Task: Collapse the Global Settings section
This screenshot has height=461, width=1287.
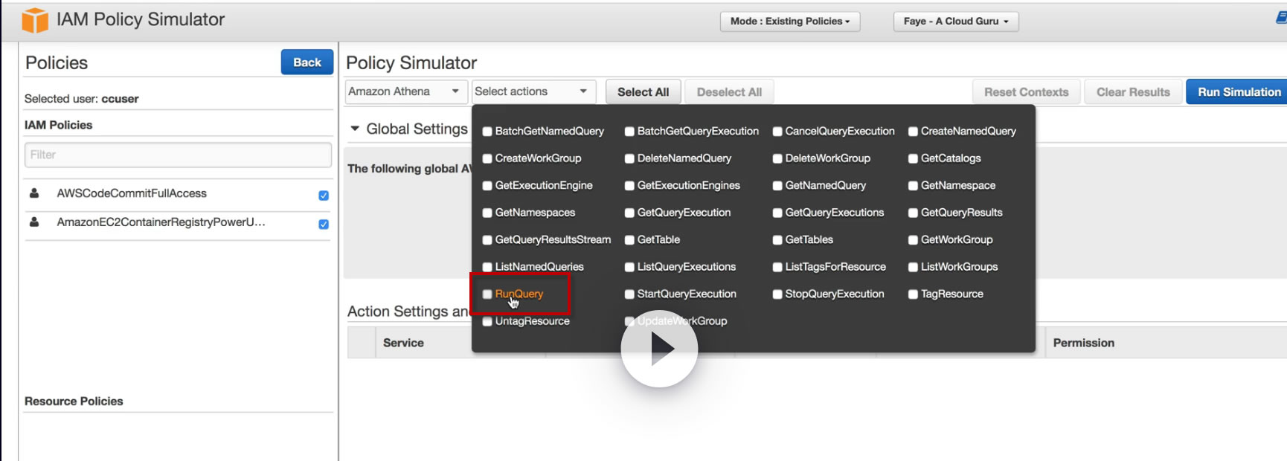Action: (355, 129)
